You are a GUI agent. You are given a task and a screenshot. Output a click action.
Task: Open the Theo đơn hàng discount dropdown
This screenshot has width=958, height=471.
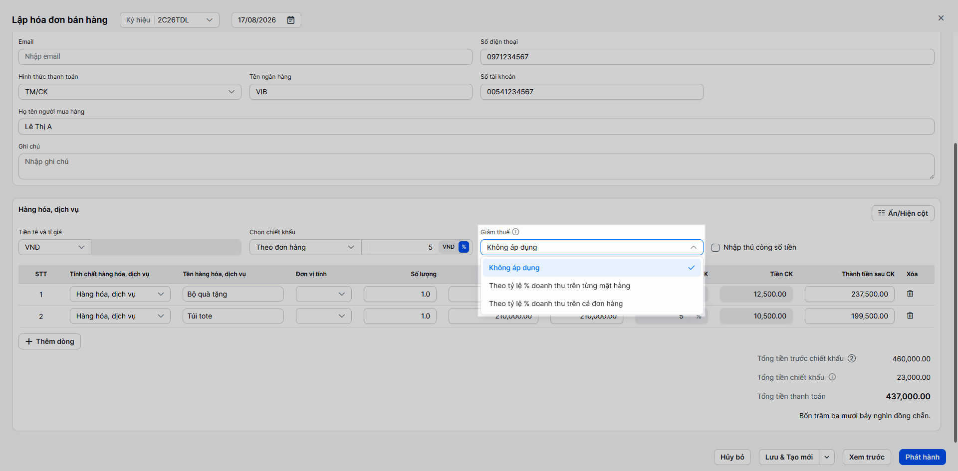pyautogui.click(x=305, y=247)
